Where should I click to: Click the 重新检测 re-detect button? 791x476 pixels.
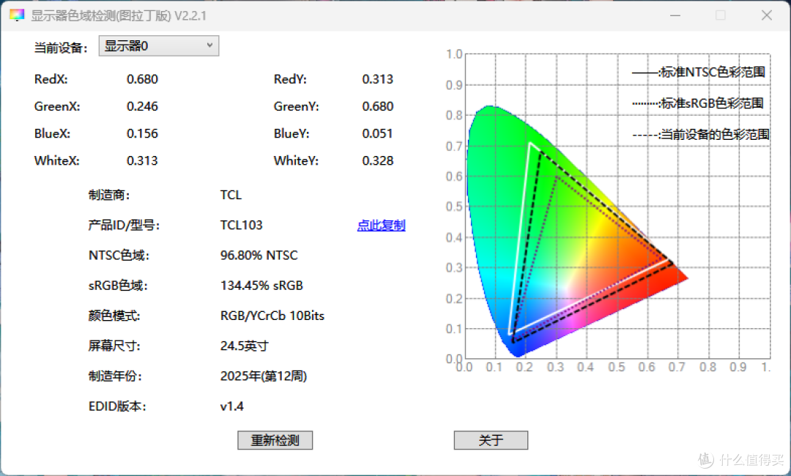point(275,440)
